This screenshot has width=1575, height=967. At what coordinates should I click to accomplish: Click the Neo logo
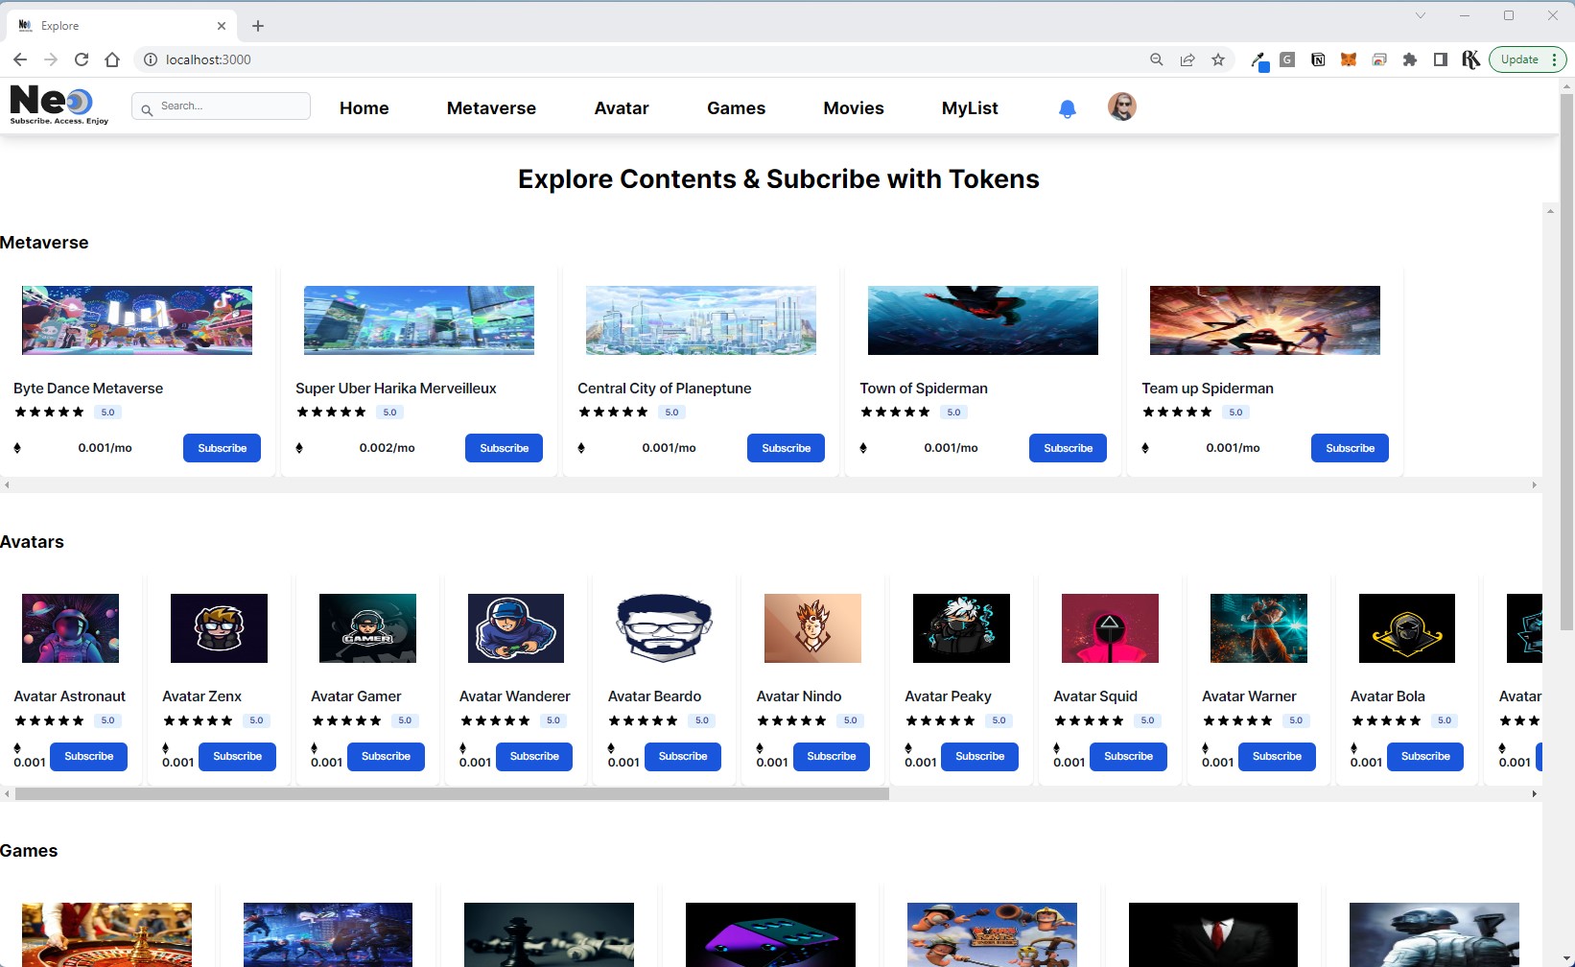click(x=59, y=105)
